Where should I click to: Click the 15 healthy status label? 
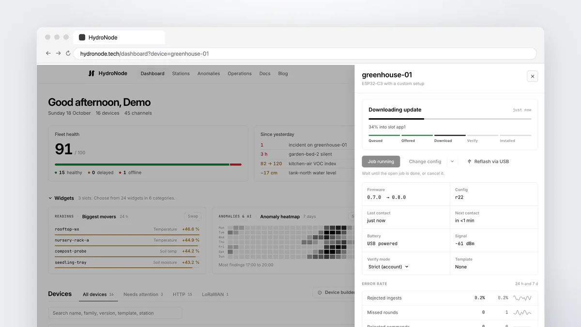pos(69,172)
